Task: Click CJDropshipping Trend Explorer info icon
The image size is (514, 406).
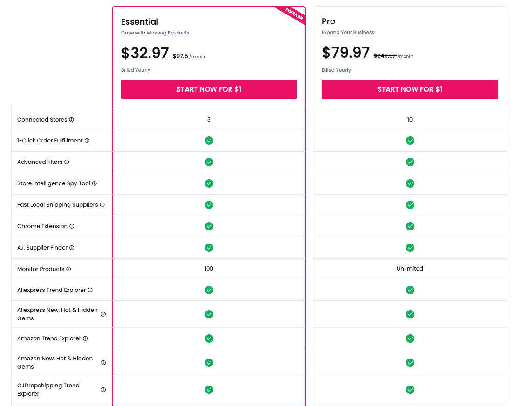Action: point(103,390)
